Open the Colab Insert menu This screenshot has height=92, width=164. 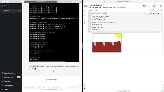pyautogui.click(x=100, y=7)
